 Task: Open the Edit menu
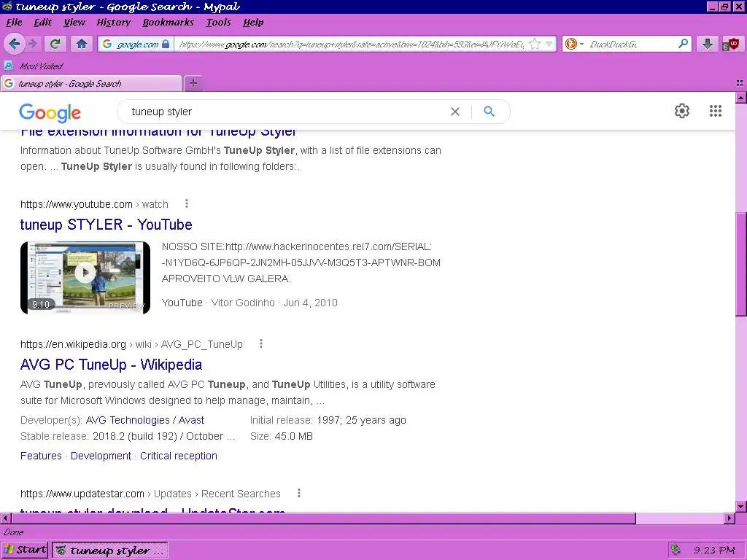tap(42, 23)
